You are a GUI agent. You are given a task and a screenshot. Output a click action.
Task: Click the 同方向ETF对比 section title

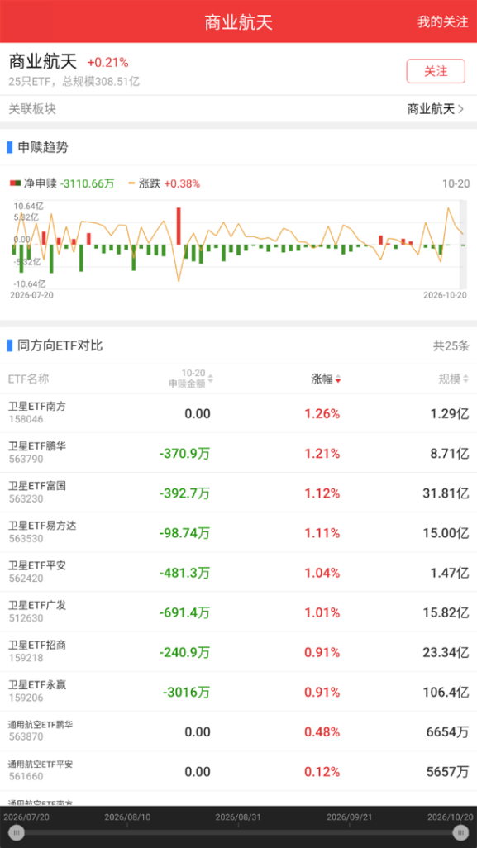60,345
